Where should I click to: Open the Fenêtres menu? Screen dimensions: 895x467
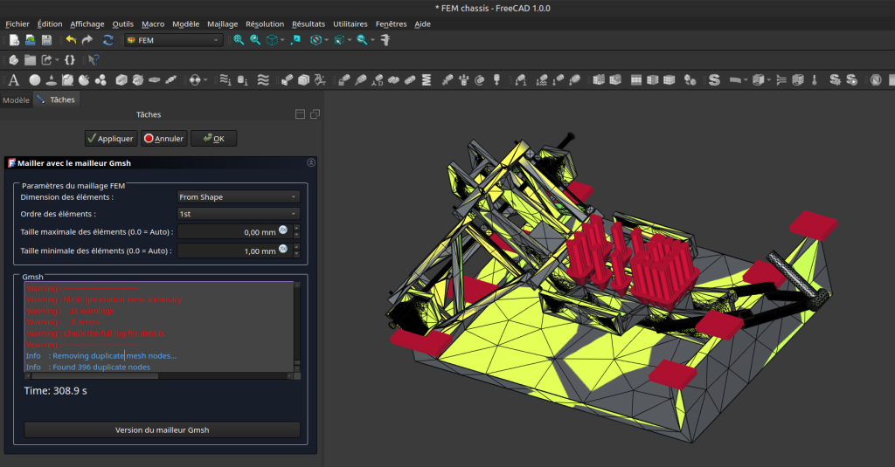pyautogui.click(x=391, y=24)
